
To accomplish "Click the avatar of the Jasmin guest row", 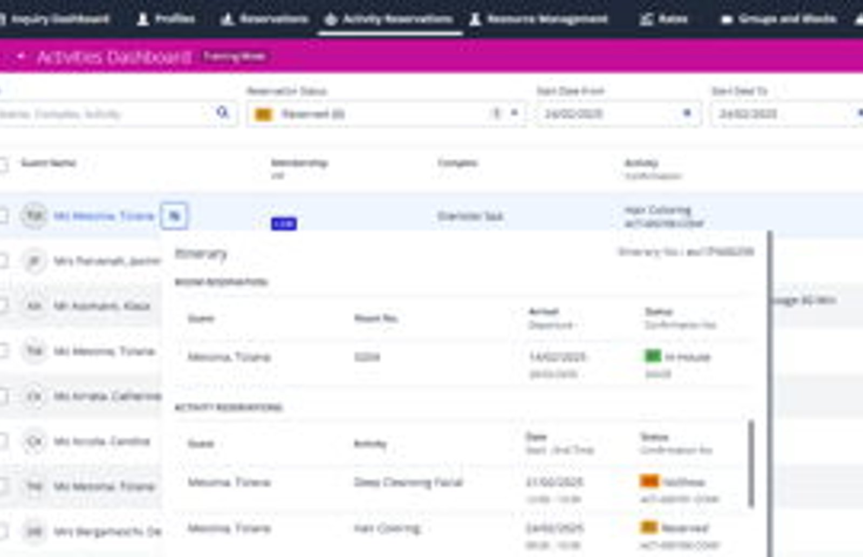I will point(34,261).
